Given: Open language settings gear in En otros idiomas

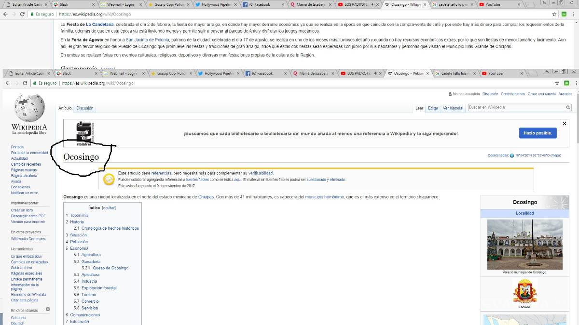Looking at the screenshot, I should [48, 309].
